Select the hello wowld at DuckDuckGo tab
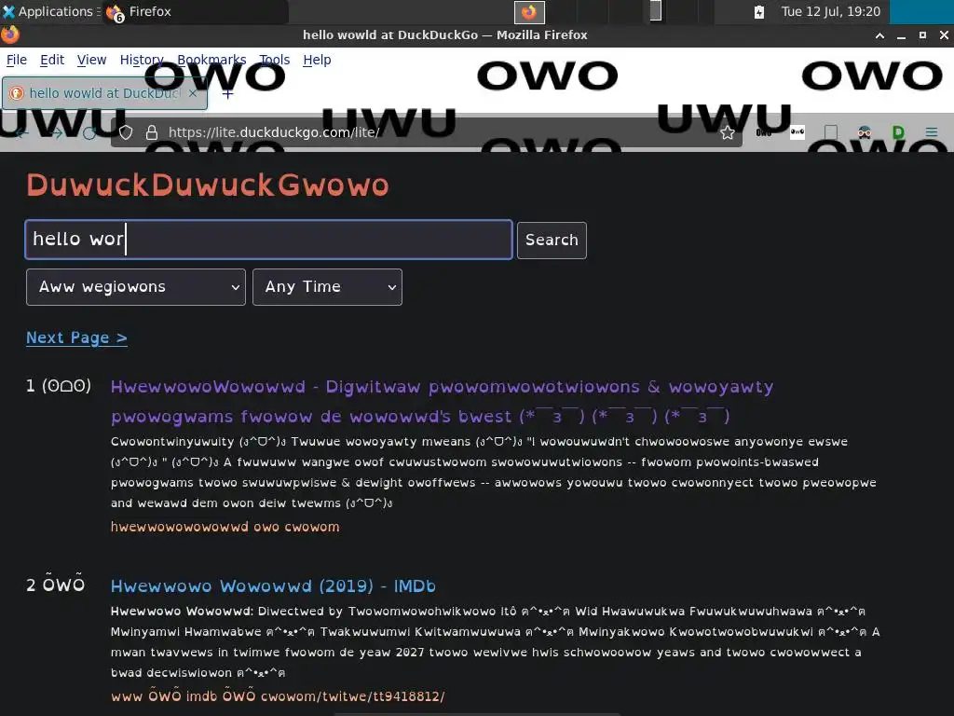Screen dimensions: 954x716 click(104, 93)
